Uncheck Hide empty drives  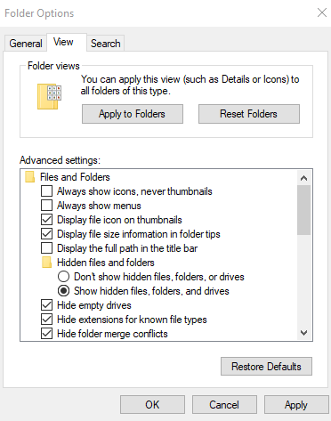[x=46, y=305]
